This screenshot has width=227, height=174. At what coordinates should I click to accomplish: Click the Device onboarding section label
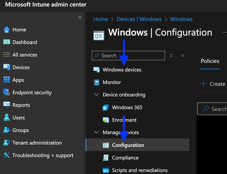(124, 95)
